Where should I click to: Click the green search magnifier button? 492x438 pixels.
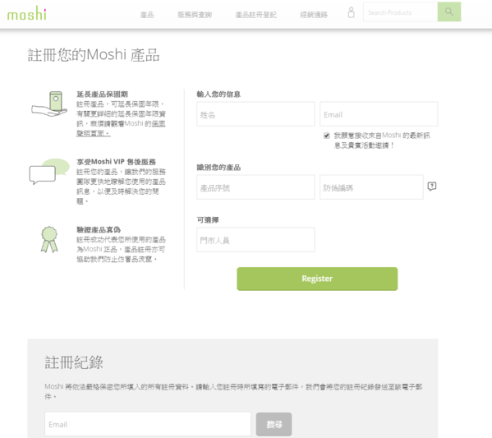tap(449, 12)
